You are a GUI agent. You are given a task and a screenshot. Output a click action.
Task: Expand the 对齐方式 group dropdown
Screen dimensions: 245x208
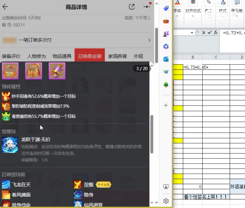point(193,16)
